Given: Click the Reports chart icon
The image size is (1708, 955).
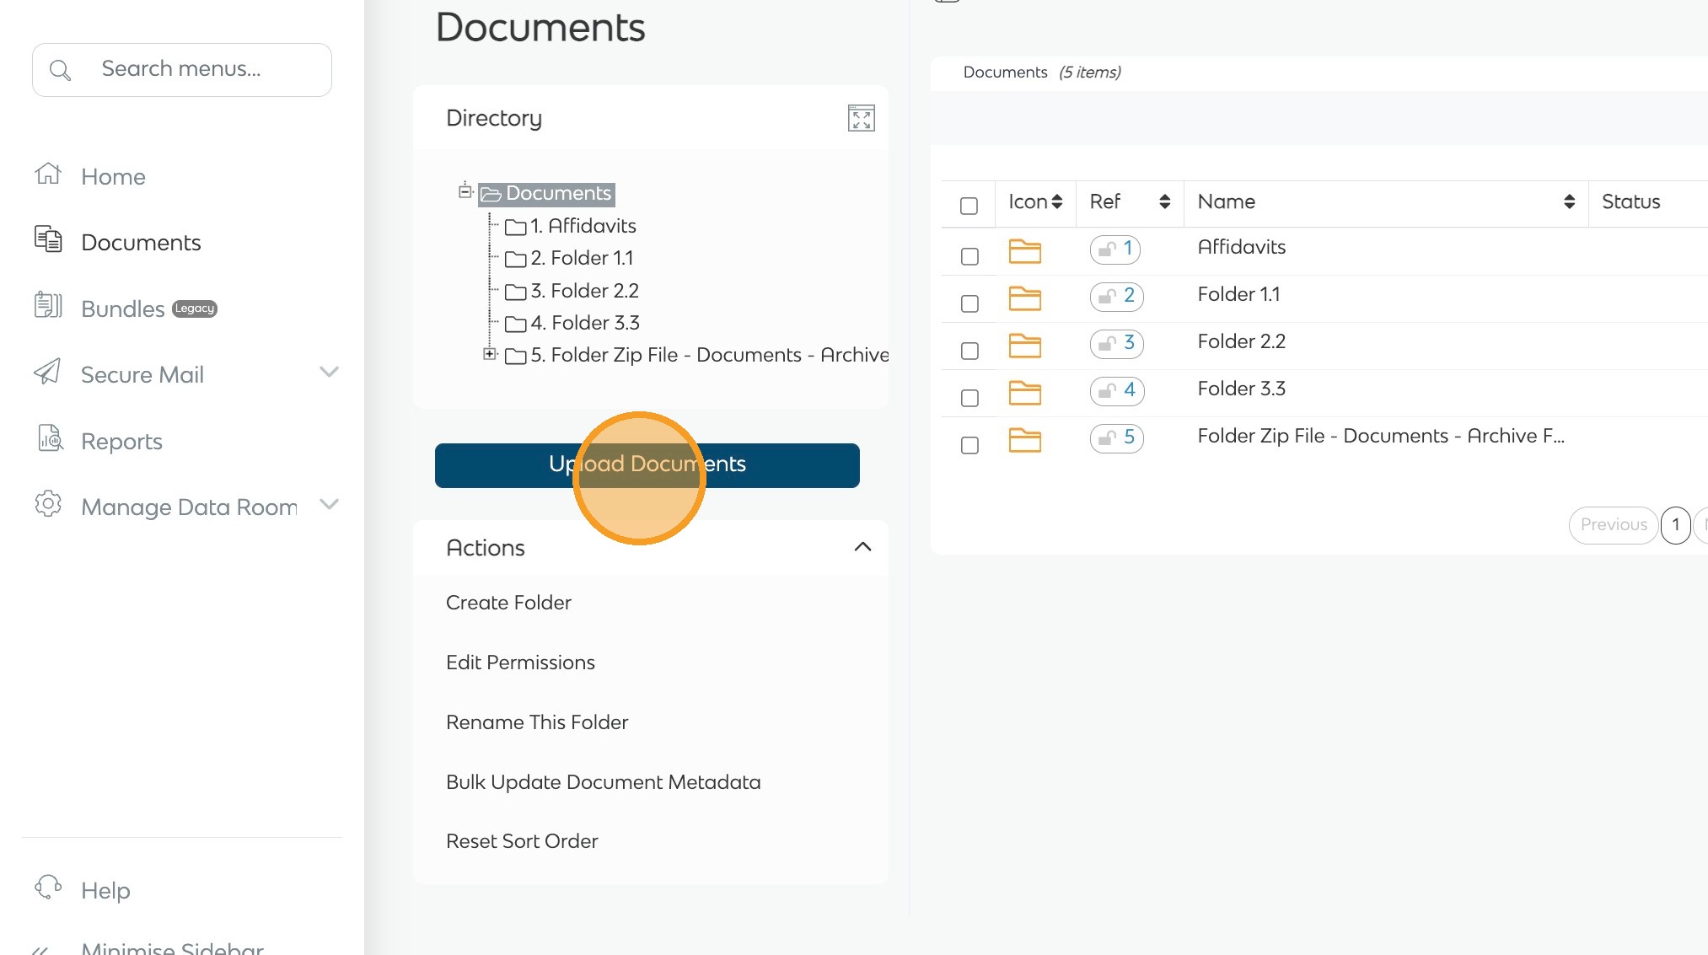Looking at the screenshot, I should point(50,439).
